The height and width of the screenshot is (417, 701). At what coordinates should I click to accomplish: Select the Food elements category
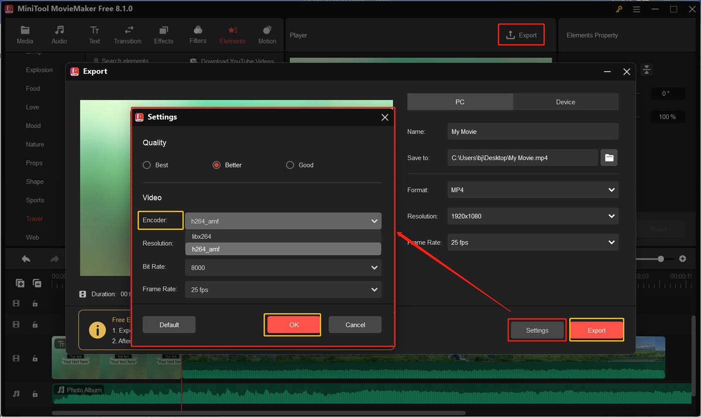pos(33,89)
